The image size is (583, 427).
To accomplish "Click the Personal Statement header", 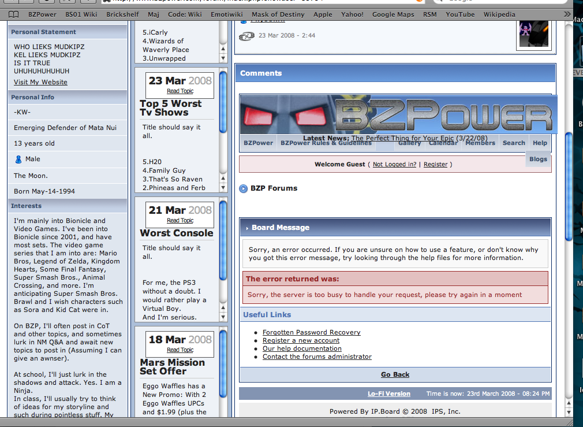I will click(x=68, y=32).
